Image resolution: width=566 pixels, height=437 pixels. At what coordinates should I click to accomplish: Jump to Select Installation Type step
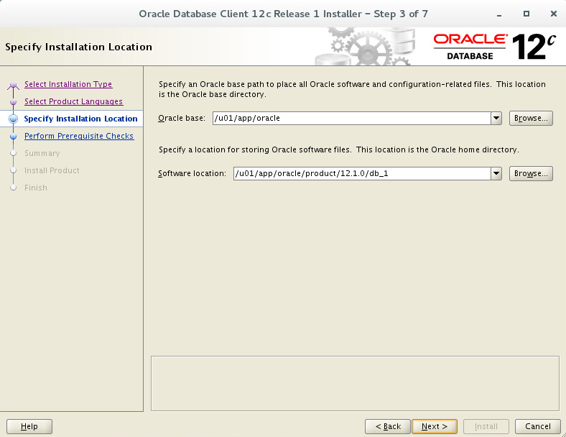[x=68, y=84]
